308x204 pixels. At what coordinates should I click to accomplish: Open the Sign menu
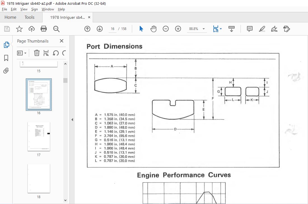click(34, 9)
